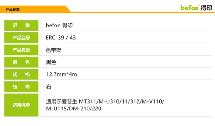Select the ERC-39 / 43 model text
The width and height of the screenshot is (215, 126).
point(61,38)
